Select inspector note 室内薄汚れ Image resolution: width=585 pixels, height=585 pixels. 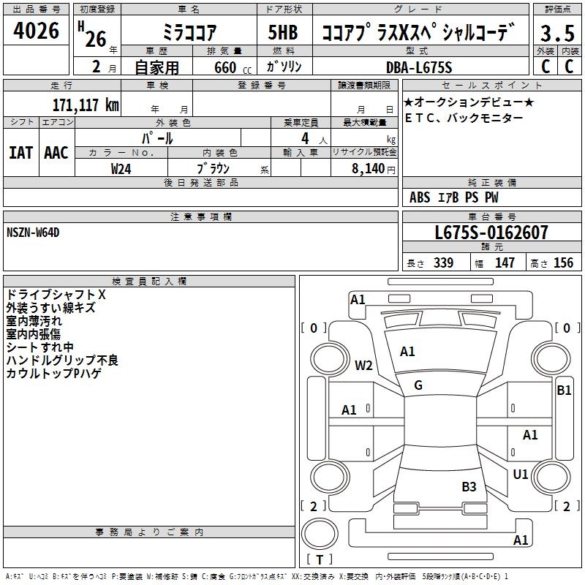click(34, 321)
